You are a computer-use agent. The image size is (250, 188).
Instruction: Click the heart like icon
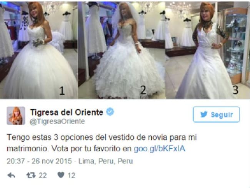pos(61,175)
